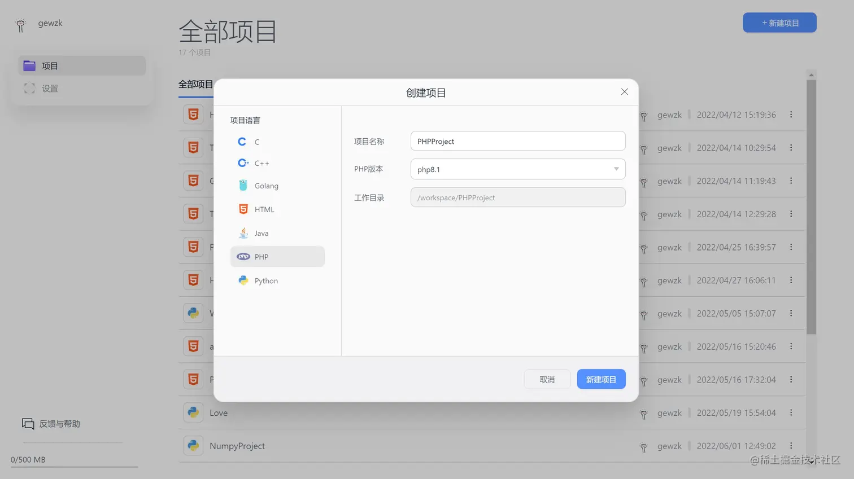Viewport: 854px width, 479px height.
Task: Open more options for 2022/05/16 15:20:46 row
Action: pos(791,346)
